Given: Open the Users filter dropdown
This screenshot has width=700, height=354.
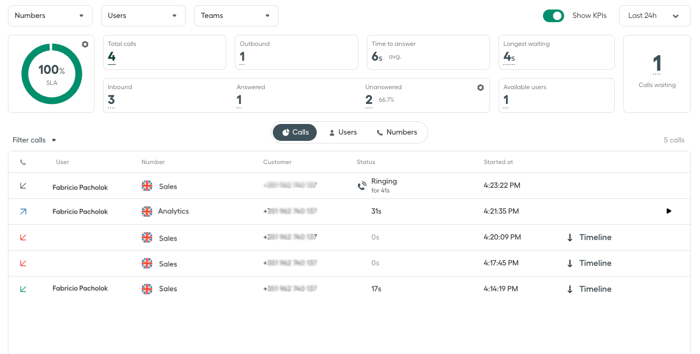Looking at the screenshot, I should (x=143, y=15).
